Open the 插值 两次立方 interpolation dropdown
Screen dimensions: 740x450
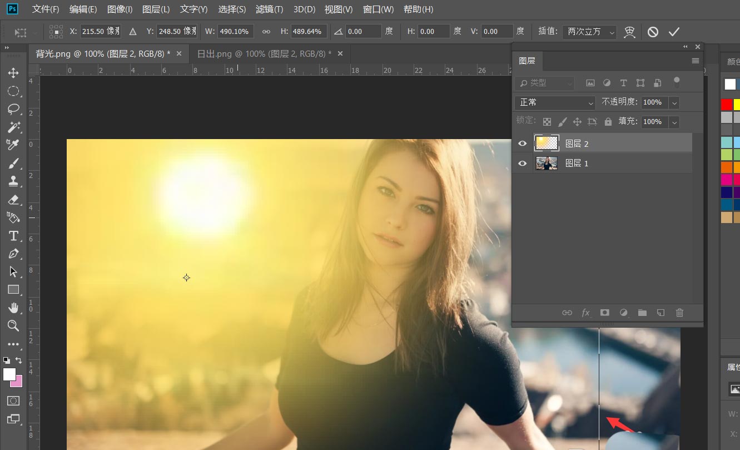(589, 32)
